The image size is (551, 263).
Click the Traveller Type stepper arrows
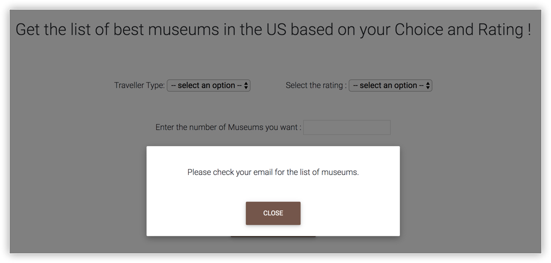pyautogui.click(x=246, y=85)
